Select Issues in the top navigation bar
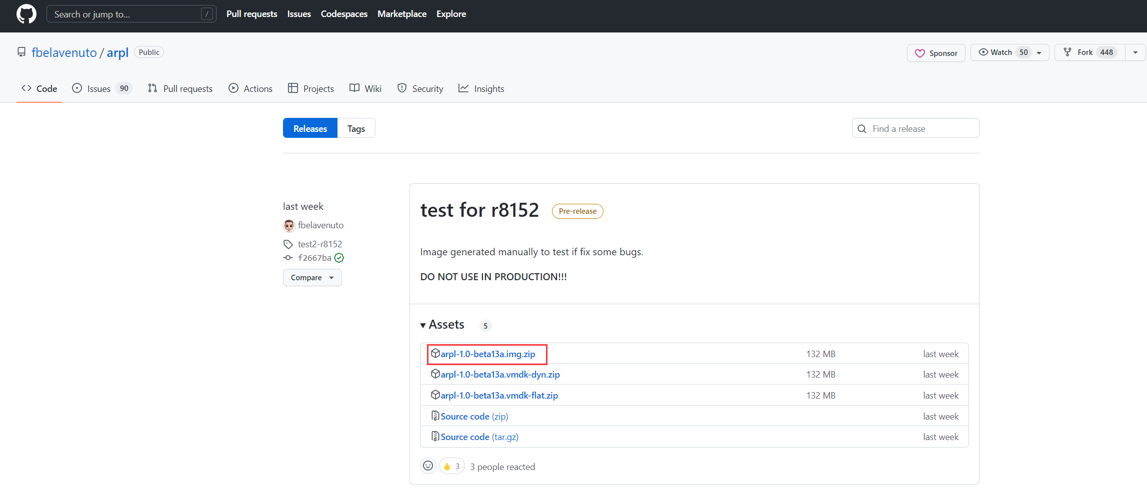This screenshot has height=492, width=1147. (299, 14)
